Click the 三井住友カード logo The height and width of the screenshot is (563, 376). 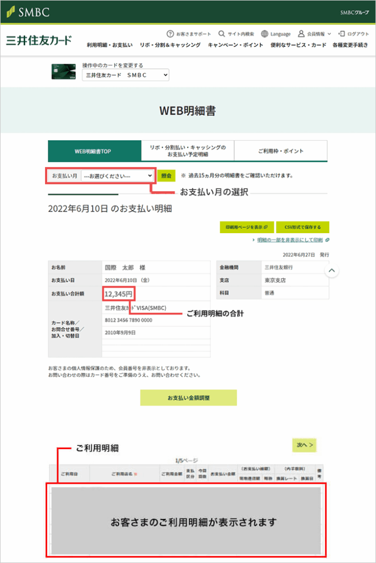39,40
